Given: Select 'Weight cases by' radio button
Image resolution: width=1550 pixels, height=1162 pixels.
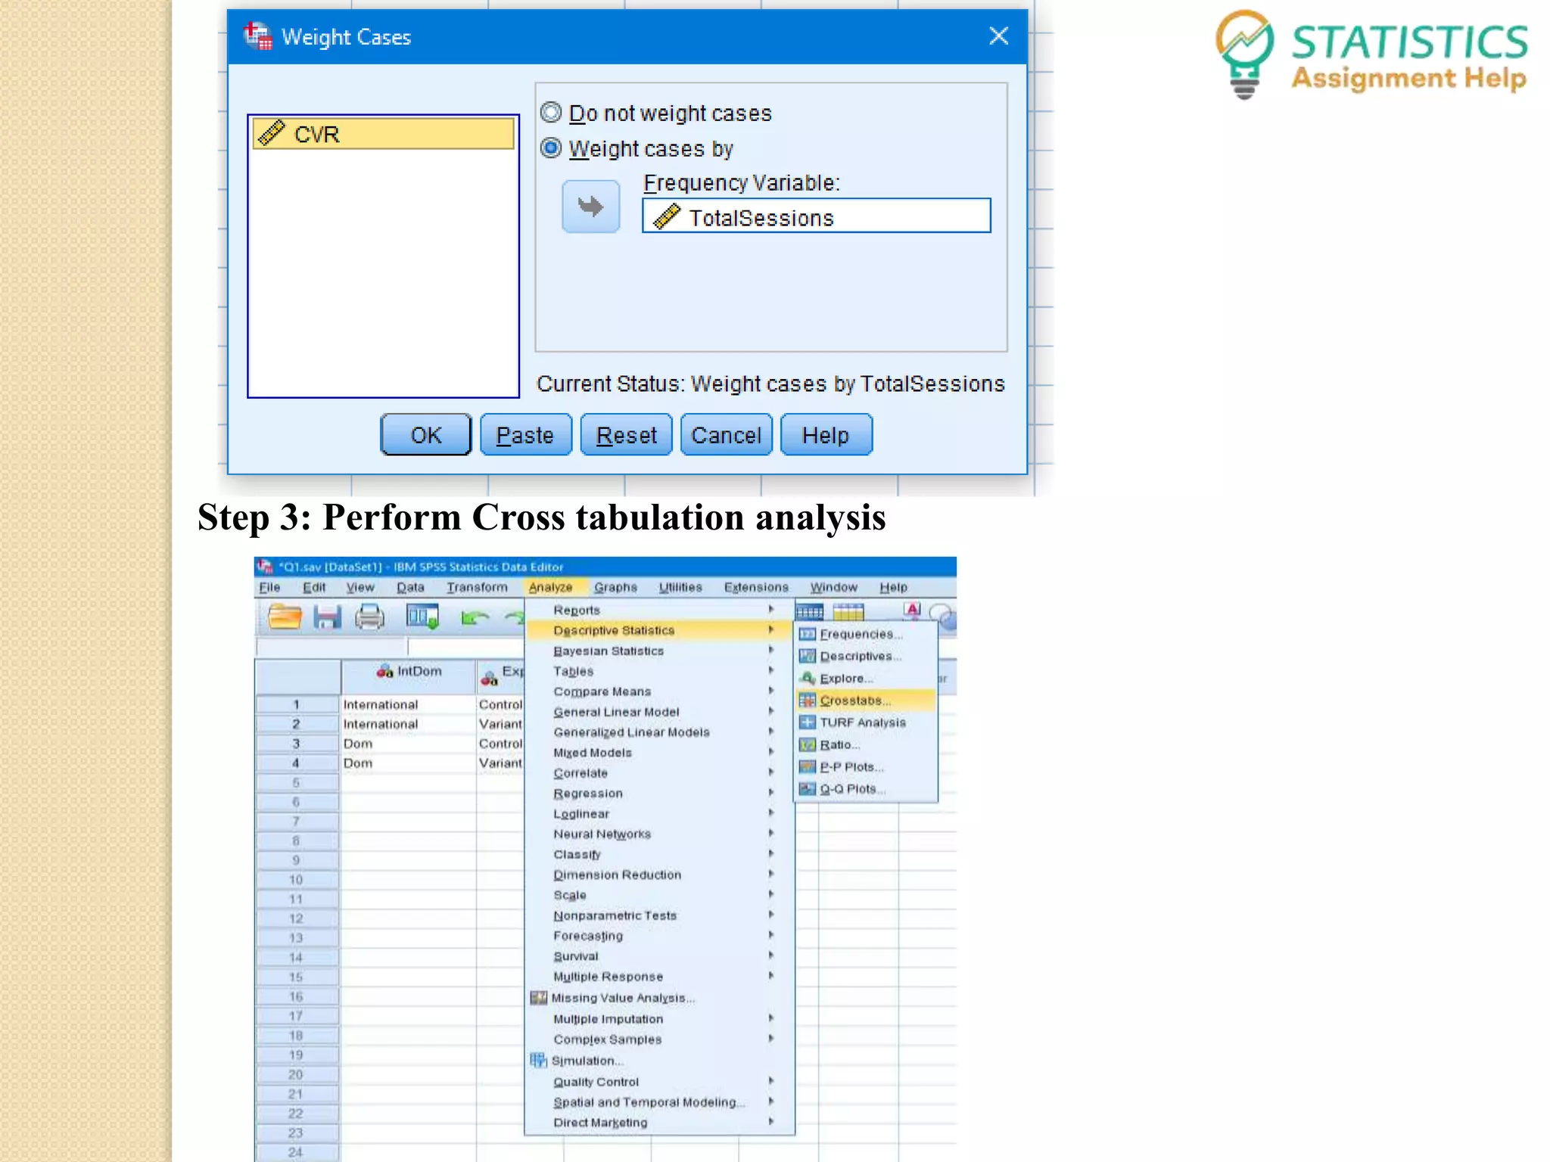Looking at the screenshot, I should pos(551,148).
